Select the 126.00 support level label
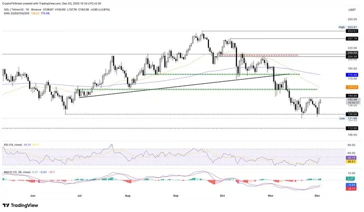 pyautogui.click(x=351, y=114)
